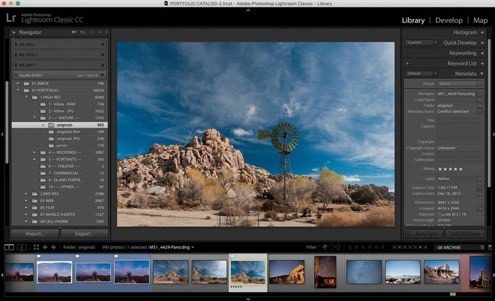Open the Map module
The height and width of the screenshot is (301, 495).
coord(480,20)
